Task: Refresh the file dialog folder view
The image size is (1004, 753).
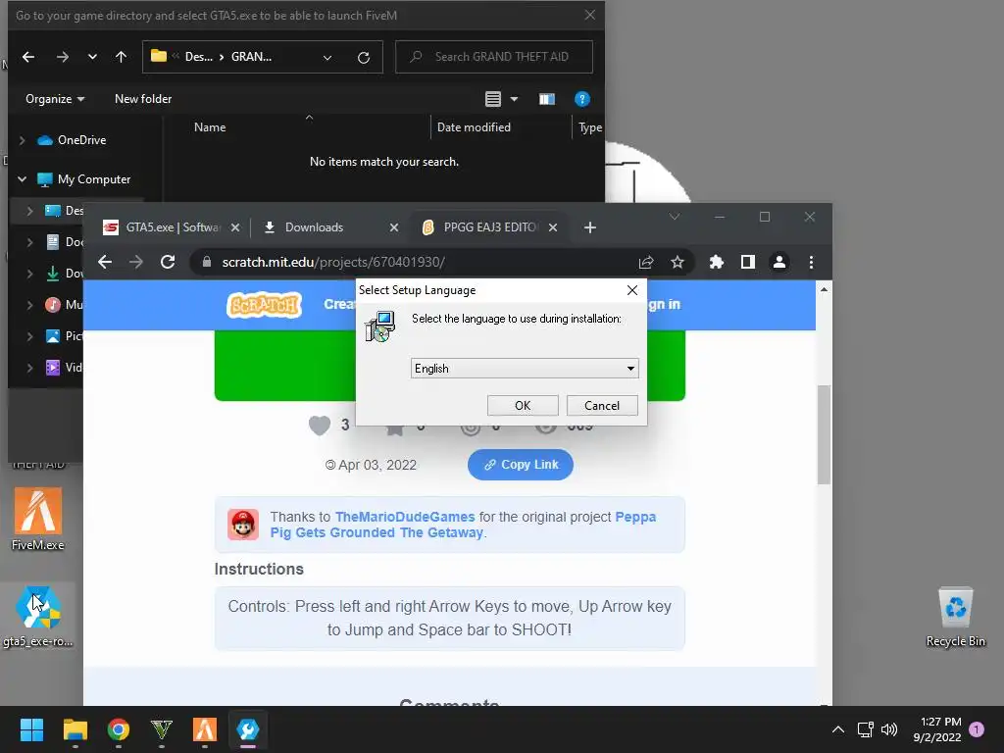Action: pyautogui.click(x=363, y=57)
